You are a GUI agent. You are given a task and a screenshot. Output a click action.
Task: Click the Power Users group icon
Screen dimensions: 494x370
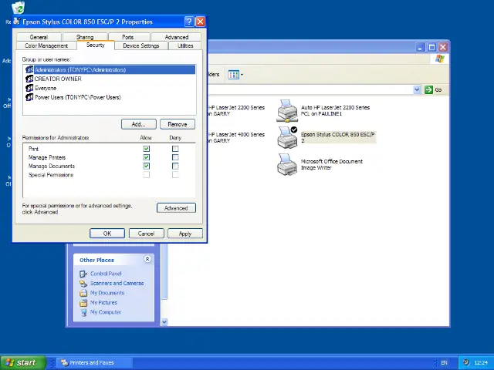coord(29,97)
